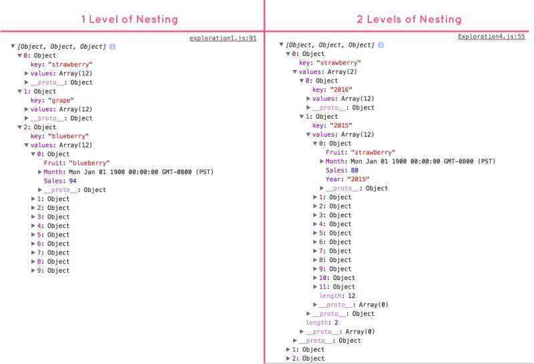Expand the __proto__ row below Sales: 94
The height and width of the screenshot is (364, 534).
point(40,190)
